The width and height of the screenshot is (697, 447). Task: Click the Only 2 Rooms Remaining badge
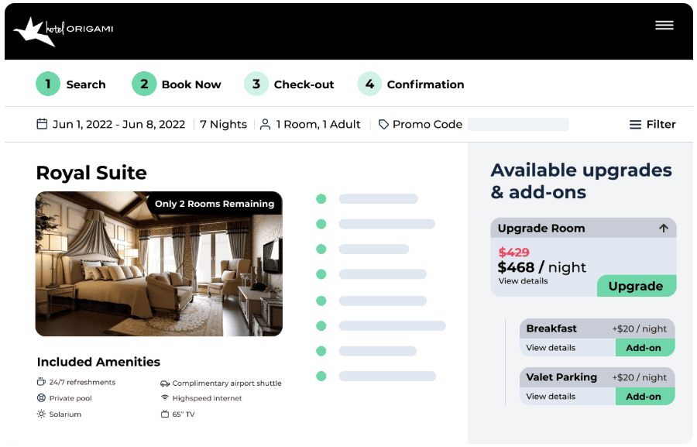(215, 204)
